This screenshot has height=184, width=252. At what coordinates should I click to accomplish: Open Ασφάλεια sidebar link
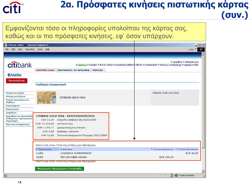pos(11,113)
